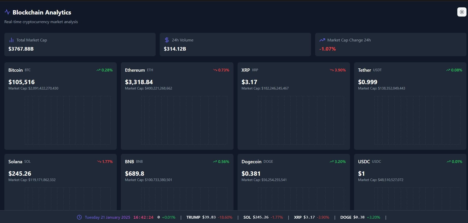Click the trend line icon beside Market Cap Change 24h
The width and height of the screenshot is (468, 223).
pos(322,40)
